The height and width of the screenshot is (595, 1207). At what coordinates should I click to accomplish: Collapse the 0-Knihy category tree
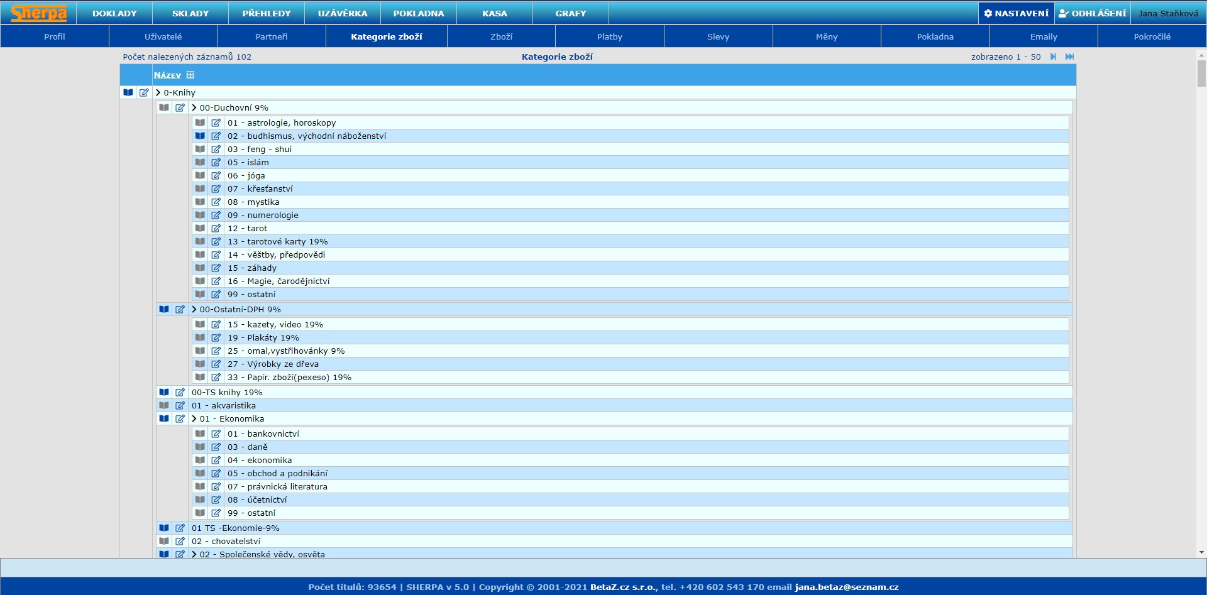(158, 93)
